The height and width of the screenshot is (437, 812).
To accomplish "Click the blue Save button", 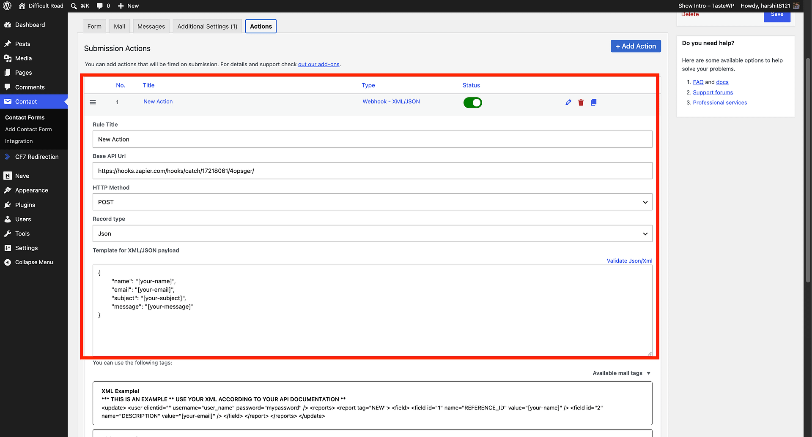I will pyautogui.click(x=777, y=15).
